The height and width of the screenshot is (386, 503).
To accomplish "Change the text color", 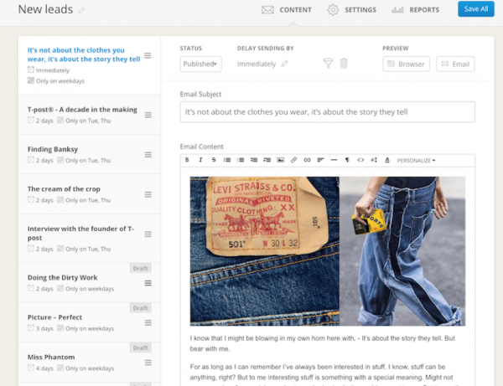I will pyautogui.click(x=387, y=160).
